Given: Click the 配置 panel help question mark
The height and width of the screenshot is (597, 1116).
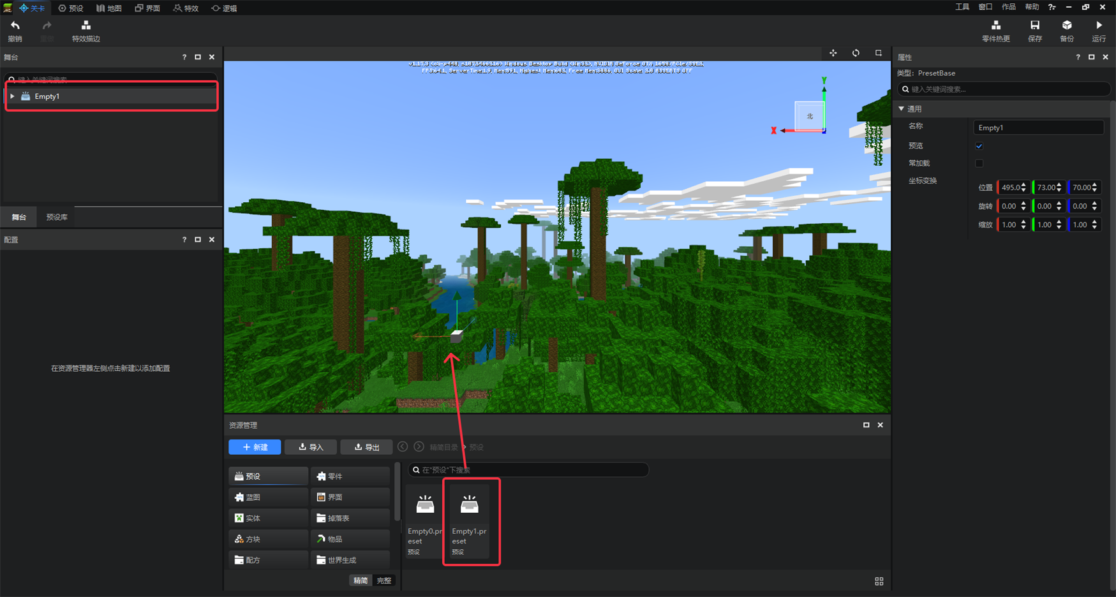Looking at the screenshot, I should (184, 240).
